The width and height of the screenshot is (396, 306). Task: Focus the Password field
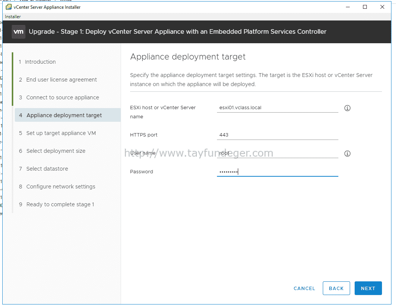[278, 172]
